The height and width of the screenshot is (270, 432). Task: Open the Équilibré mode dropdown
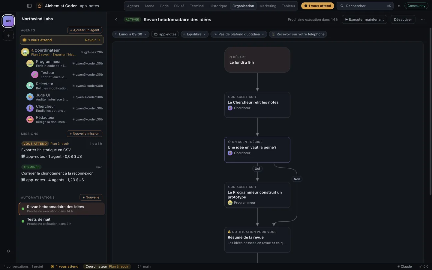[x=194, y=34]
